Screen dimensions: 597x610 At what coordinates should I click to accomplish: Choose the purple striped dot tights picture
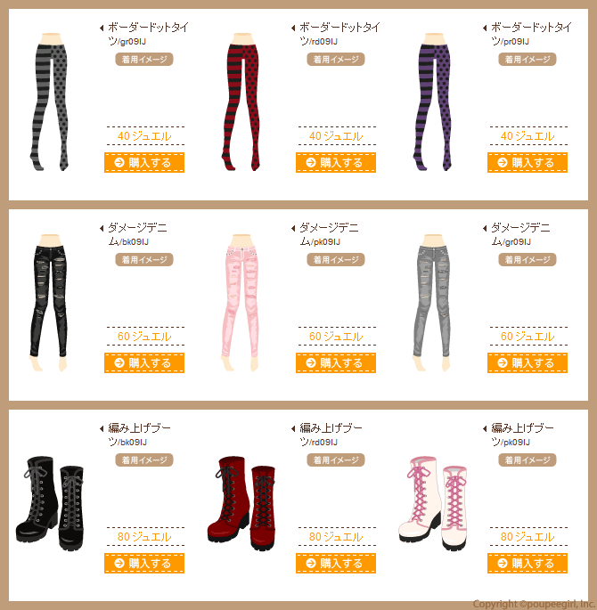[433, 102]
